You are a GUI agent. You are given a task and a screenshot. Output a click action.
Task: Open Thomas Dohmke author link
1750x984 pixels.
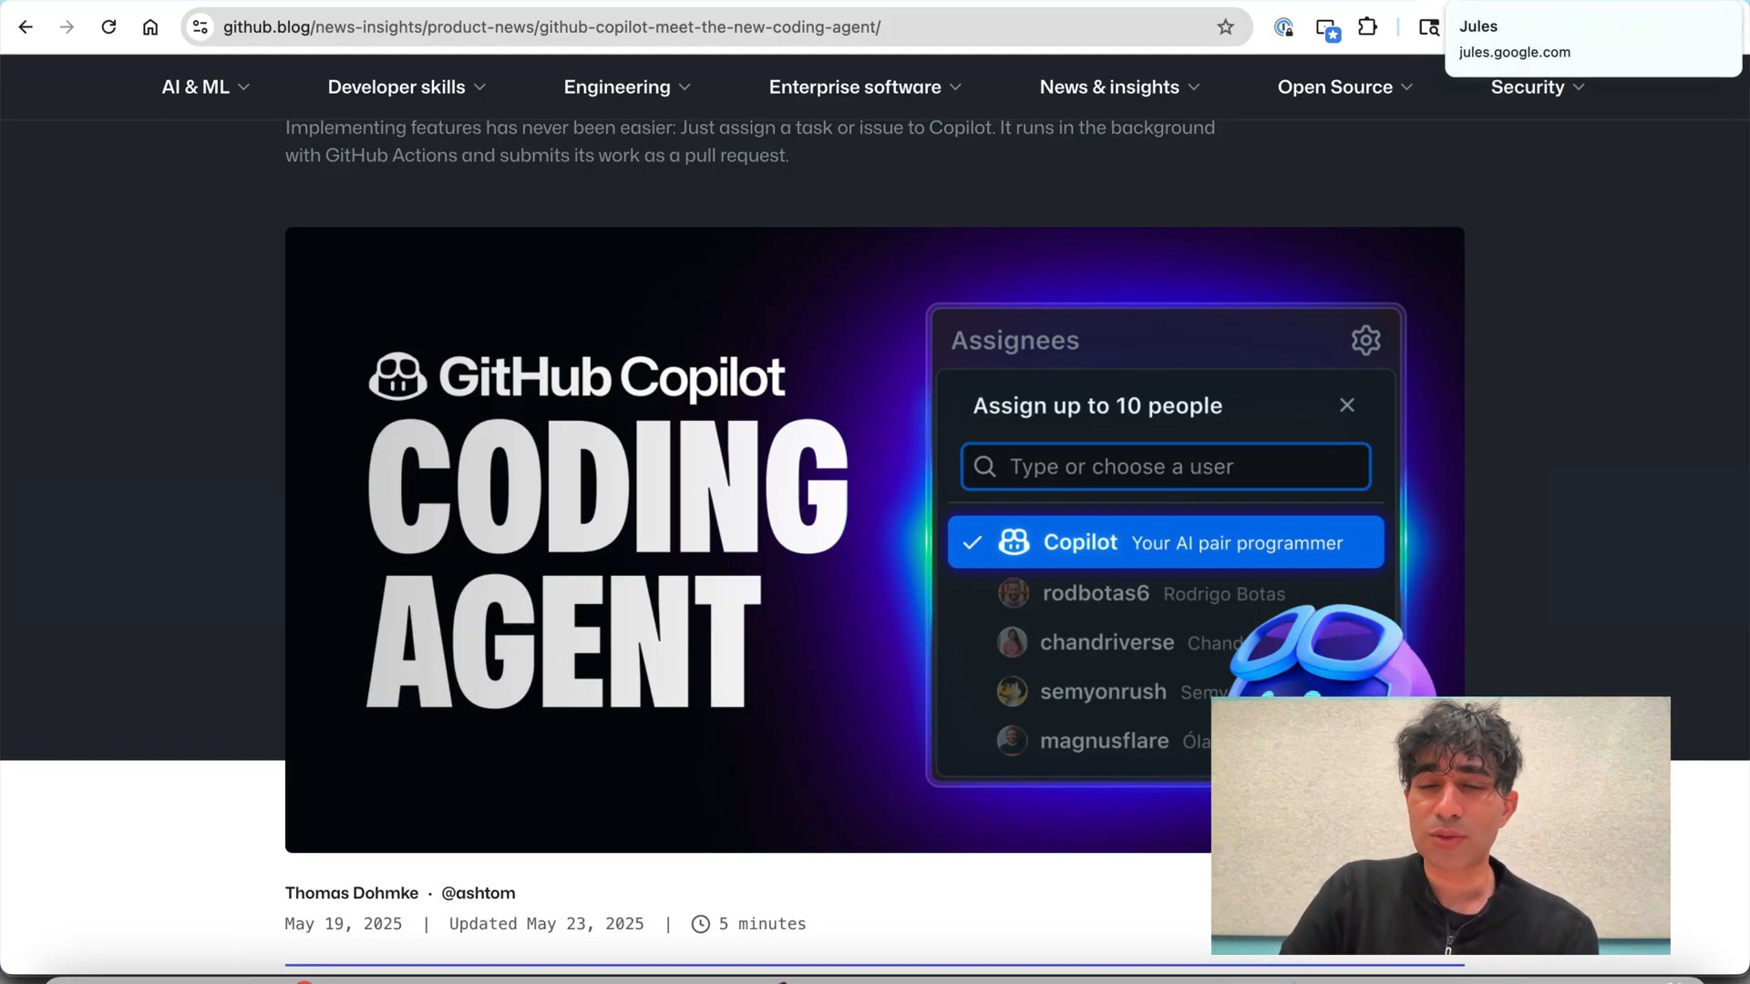(351, 893)
